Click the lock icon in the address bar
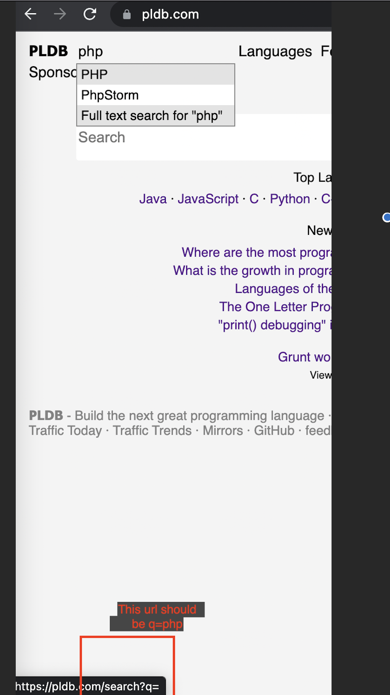390x695 pixels. tap(126, 15)
